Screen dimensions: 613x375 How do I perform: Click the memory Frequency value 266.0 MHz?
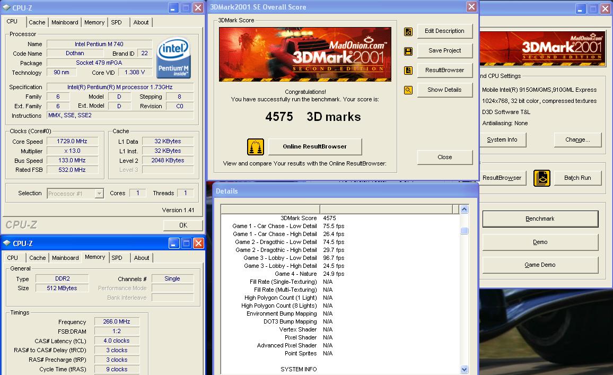coord(117,321)
